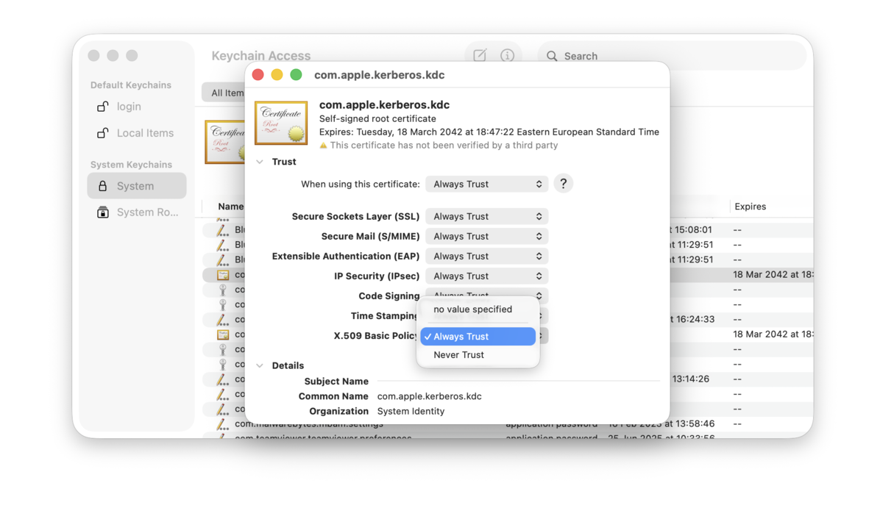Click the Expires column header
Viewport: 894px width, 508px height.
click(751, 207)
